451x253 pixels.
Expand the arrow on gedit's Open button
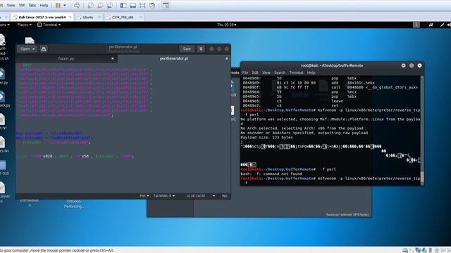coord(34,49)
